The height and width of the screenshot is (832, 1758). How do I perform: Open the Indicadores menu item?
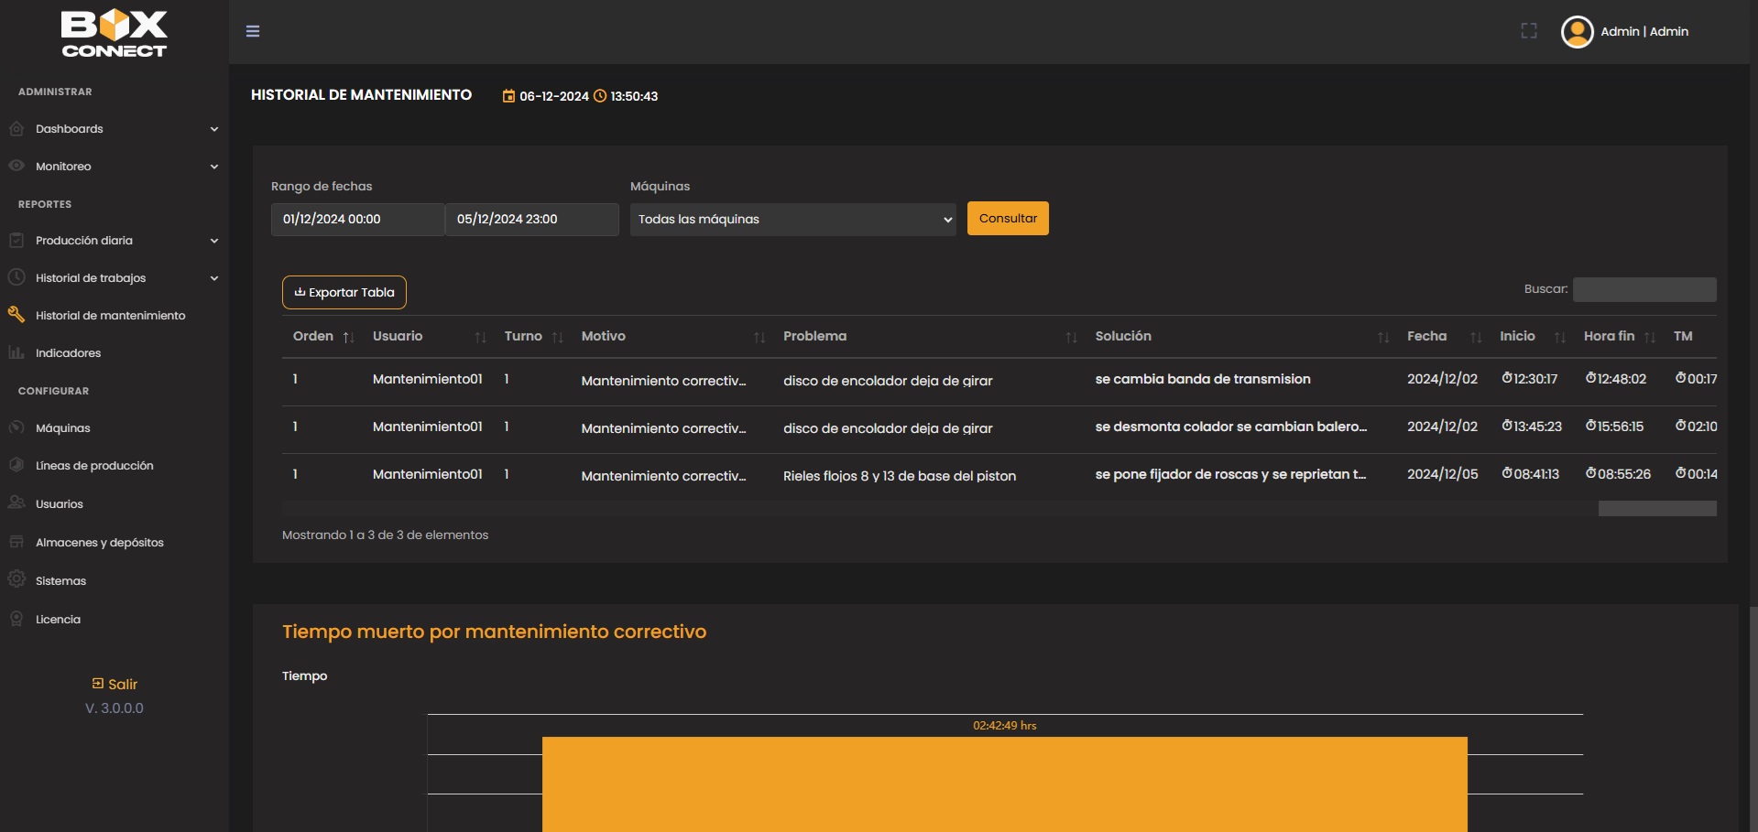68,353
